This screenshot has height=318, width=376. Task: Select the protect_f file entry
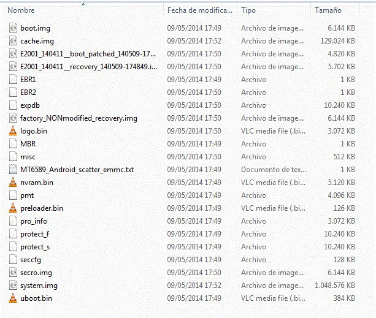pyautogui.click(x=34, y=234)
